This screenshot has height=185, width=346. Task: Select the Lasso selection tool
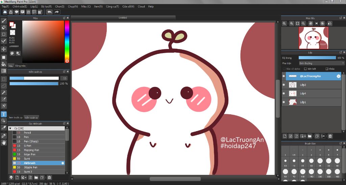pos(3,86)
